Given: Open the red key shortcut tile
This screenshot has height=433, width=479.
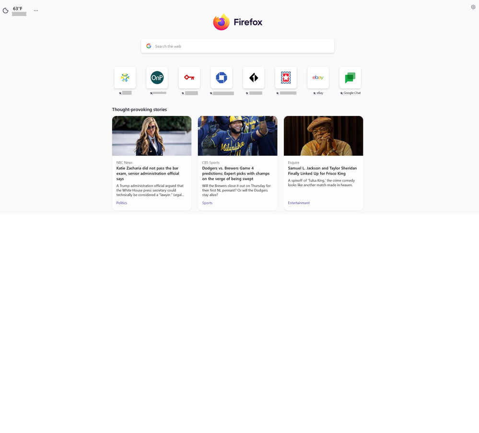Looking at the screenshot, I should point(189,78).
